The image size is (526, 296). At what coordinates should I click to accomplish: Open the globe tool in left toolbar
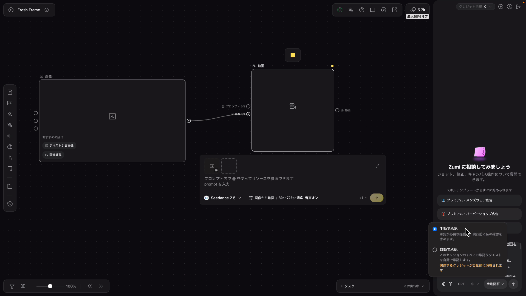[x=10, y=147]
